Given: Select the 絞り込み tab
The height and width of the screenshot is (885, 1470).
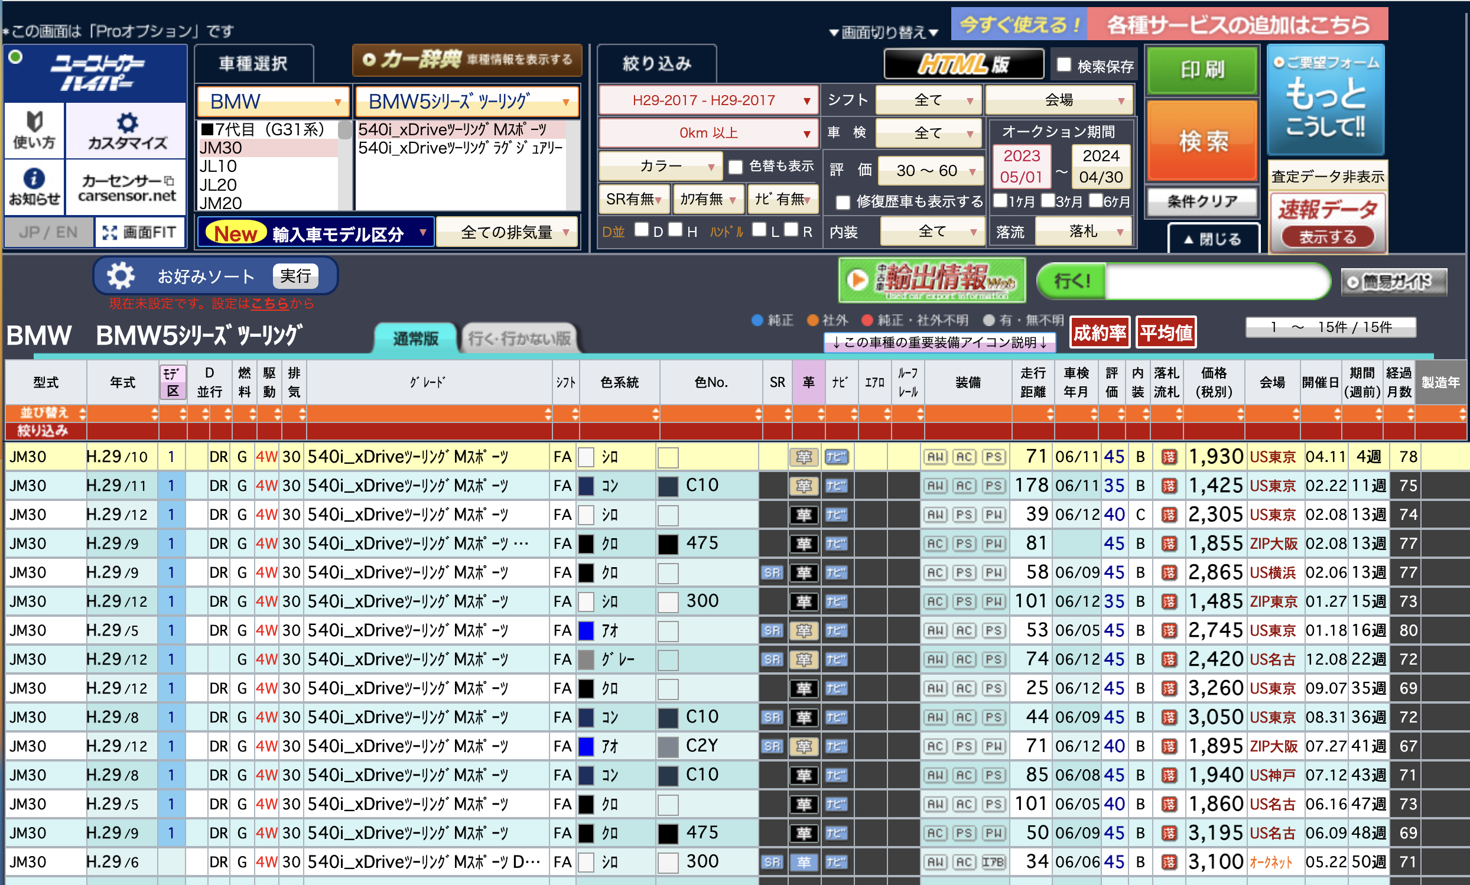Looking at the screenshot, I should (657, 63).
